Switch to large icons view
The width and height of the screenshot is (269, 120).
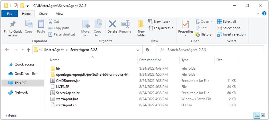pos(263,115)
